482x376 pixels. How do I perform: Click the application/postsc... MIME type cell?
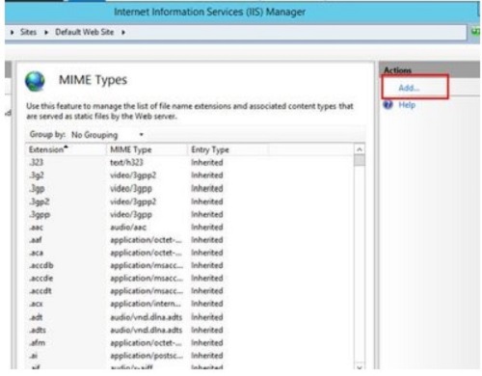click(147, 356)
